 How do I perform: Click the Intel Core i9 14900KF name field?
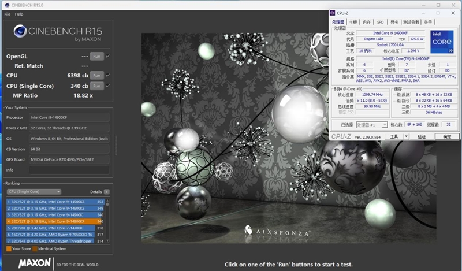tap(390, 33)
